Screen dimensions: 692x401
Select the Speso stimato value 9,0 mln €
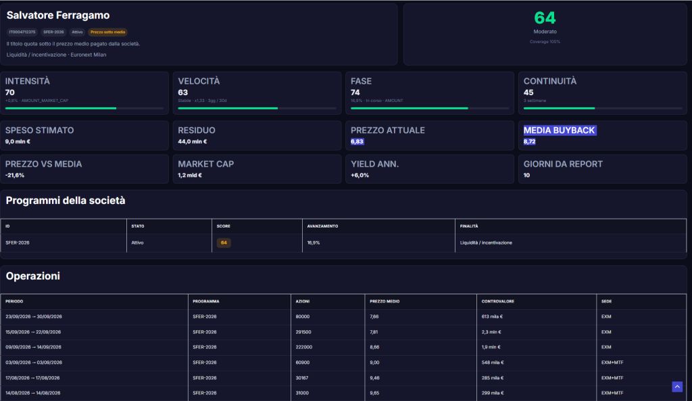[18, 142]
